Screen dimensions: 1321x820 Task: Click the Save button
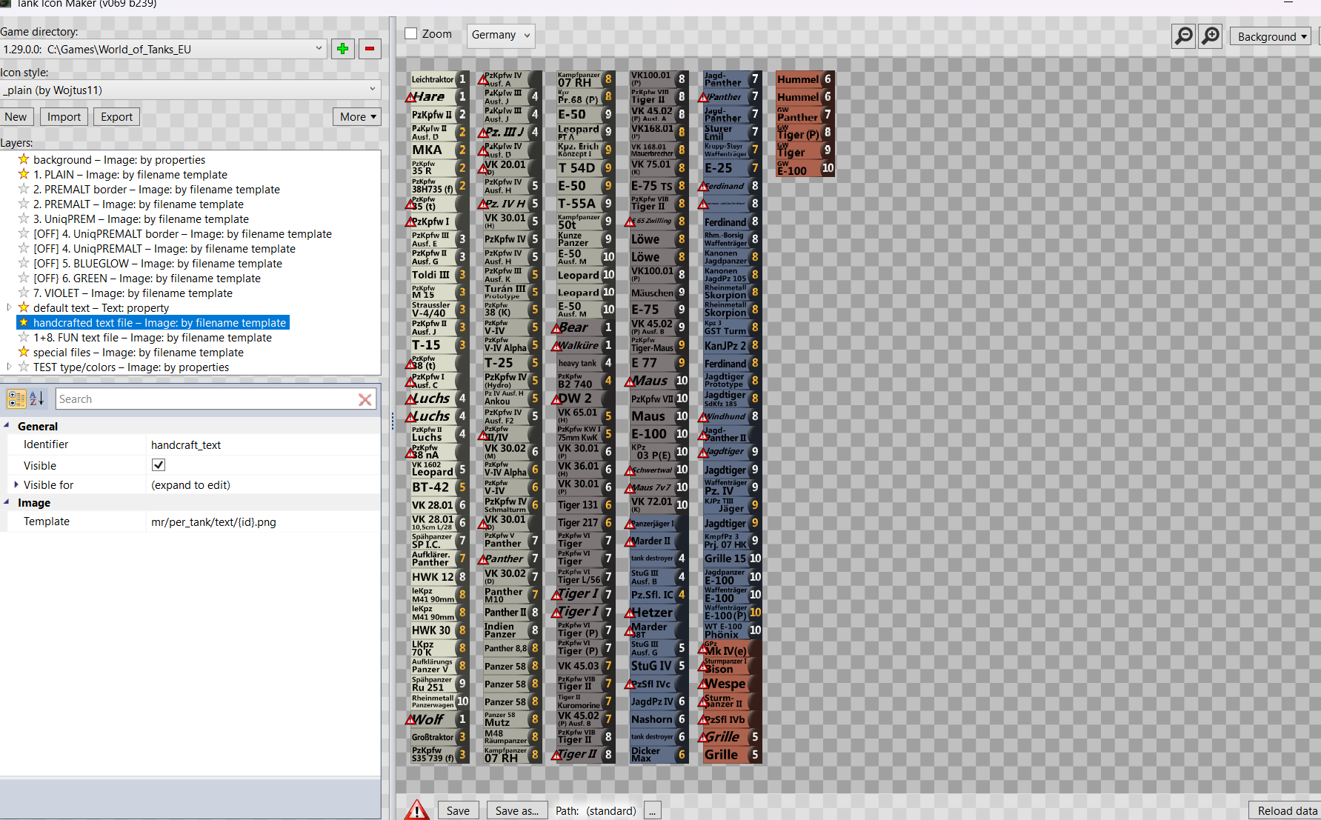[x=458, y=810]
